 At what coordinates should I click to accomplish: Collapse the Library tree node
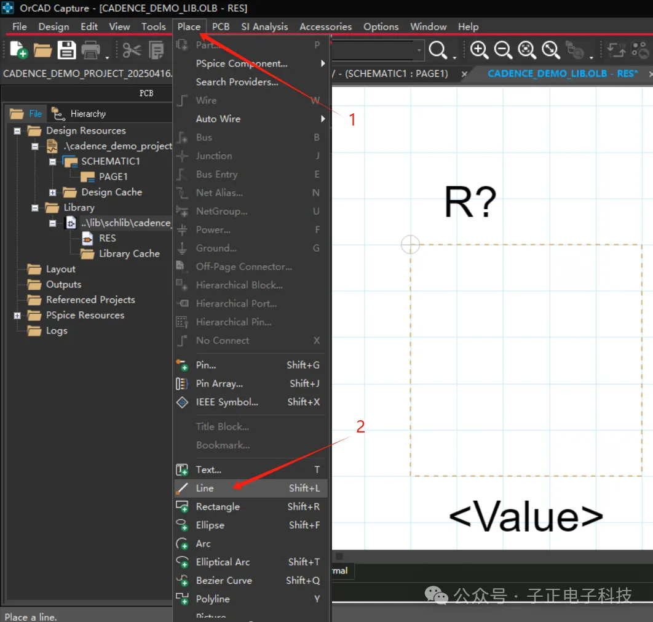(35, 208)
